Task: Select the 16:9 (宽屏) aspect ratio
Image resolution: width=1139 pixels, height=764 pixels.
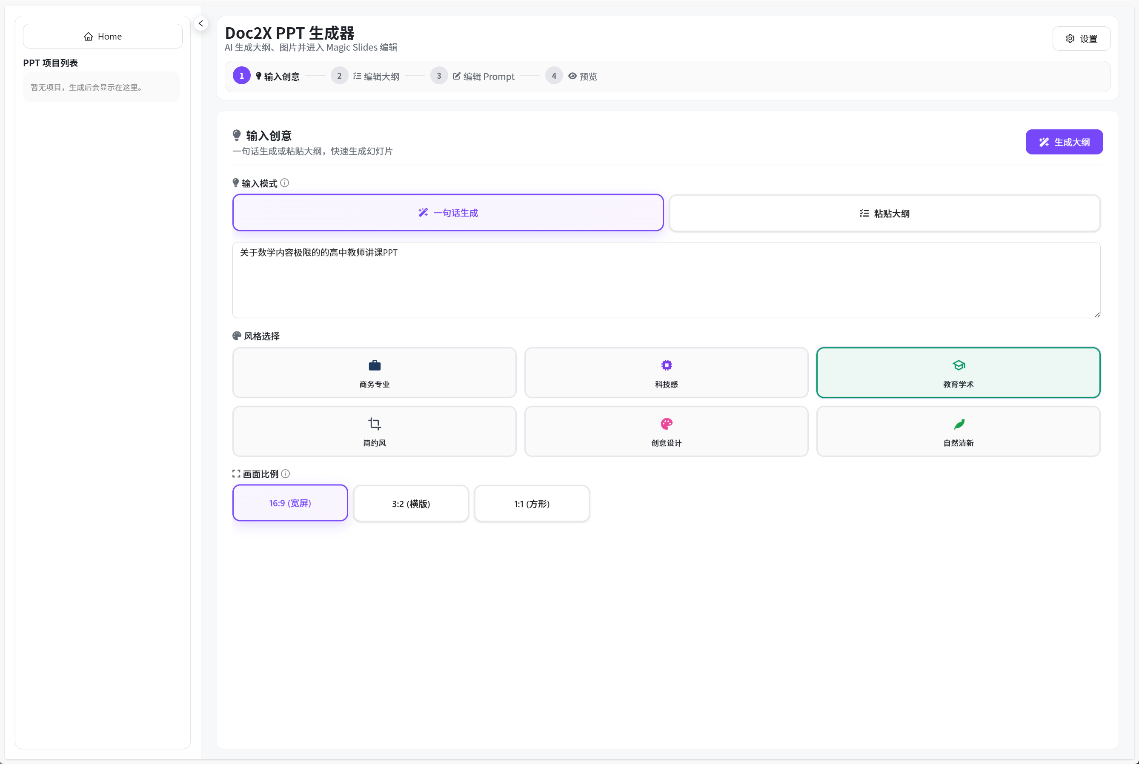Action: [x=290, y=503]
